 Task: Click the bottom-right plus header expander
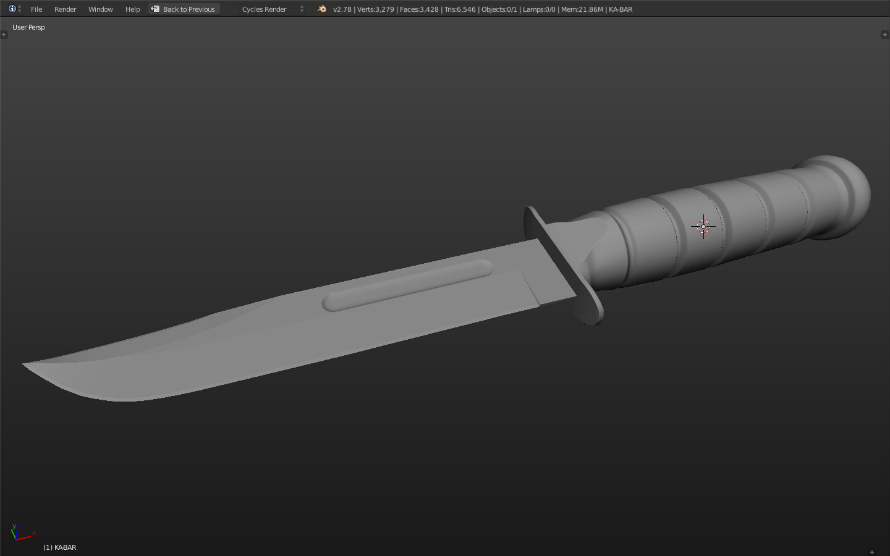click(872, 552)
